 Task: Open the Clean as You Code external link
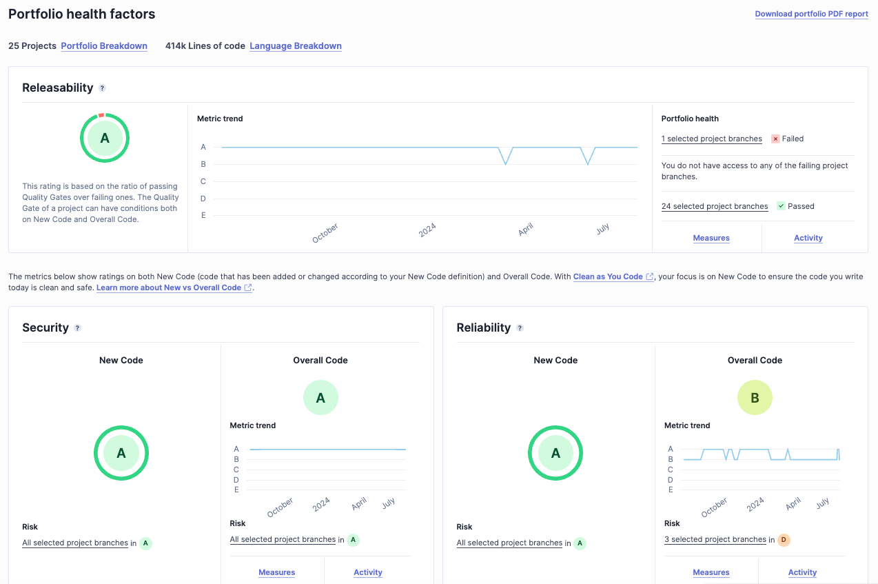(609, 276)
